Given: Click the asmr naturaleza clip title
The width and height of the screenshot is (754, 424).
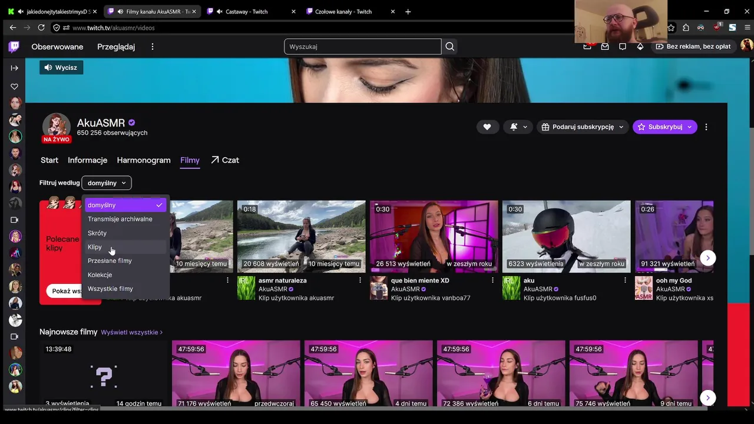Looking at the screenshot, I should [x=283, y=280].
